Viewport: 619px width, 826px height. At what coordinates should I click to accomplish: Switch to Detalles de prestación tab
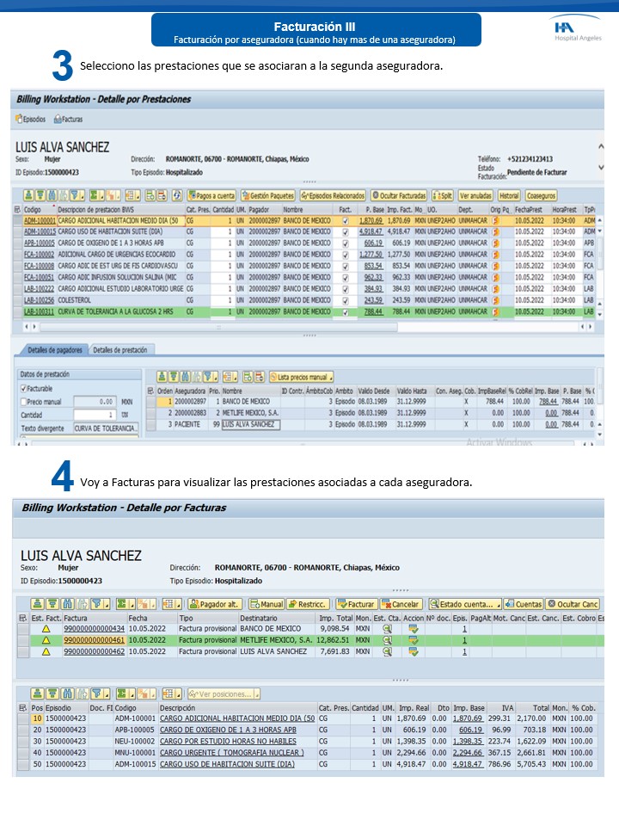[x=120, y=350]
